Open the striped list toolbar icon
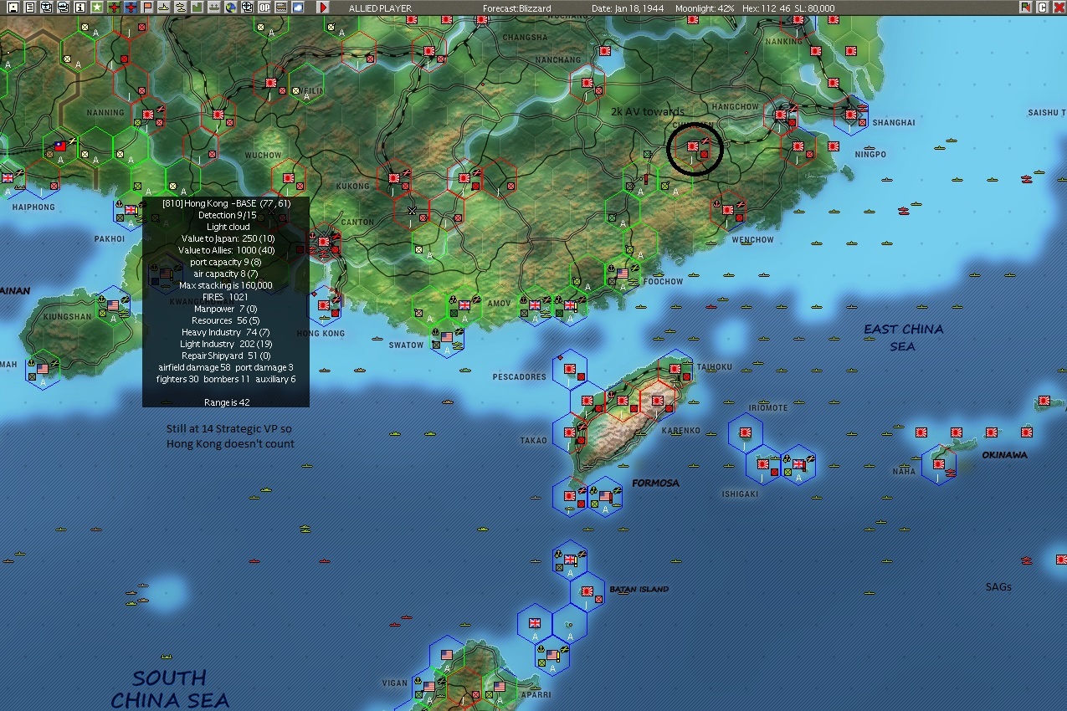Screen dimensions: 1067x711 pyautogui.click(x=281, y=8)
